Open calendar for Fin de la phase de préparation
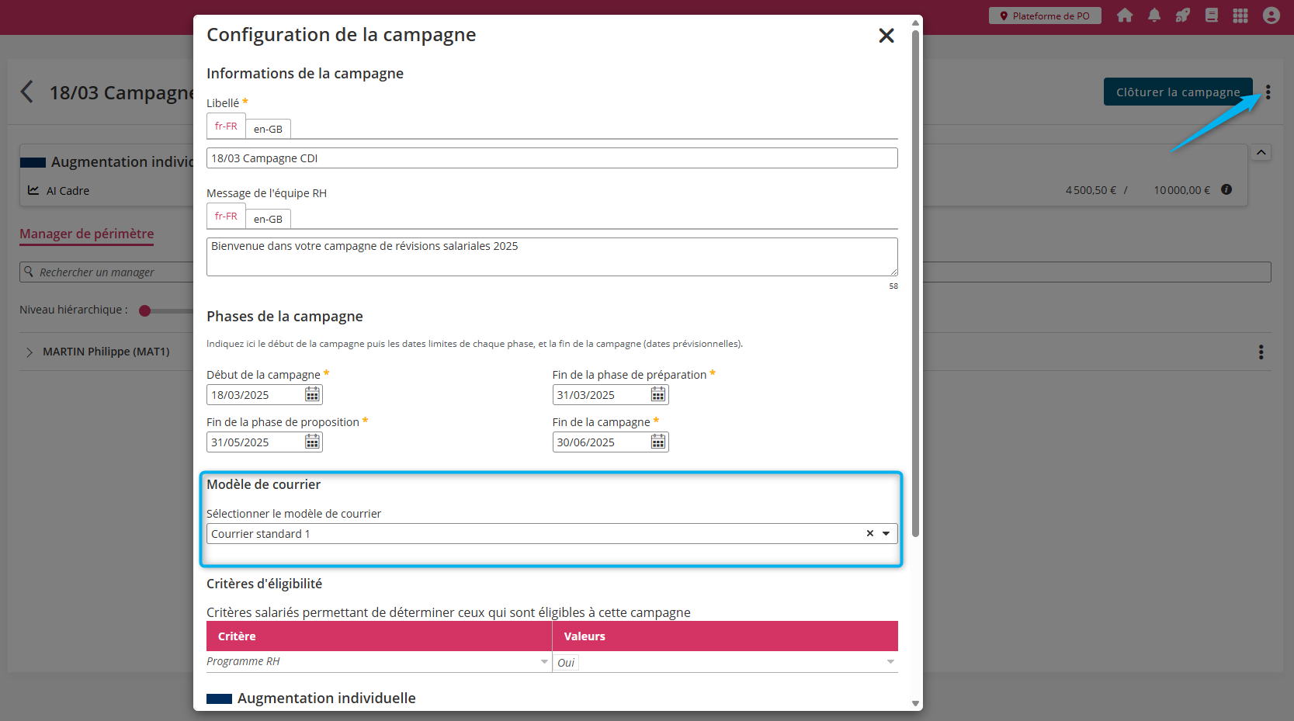The width and height of the screenshot is (1294, 721). (657, 395)
